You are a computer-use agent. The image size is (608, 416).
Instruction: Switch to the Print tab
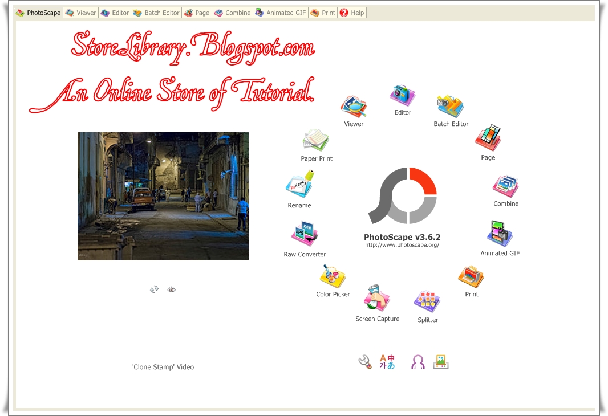[323, 13]
